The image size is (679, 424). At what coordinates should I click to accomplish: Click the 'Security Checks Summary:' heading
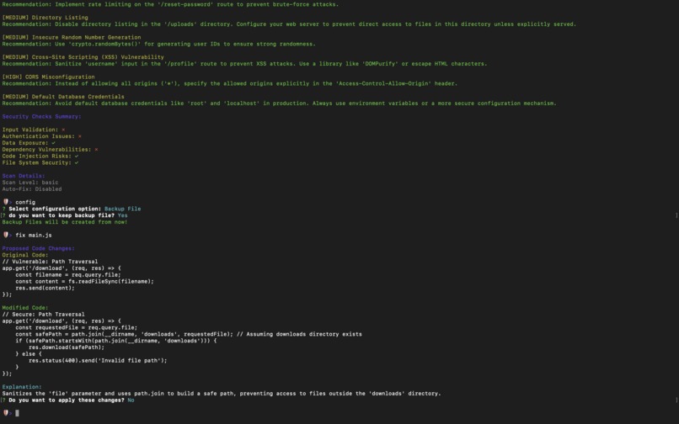(x=41, y=117)
